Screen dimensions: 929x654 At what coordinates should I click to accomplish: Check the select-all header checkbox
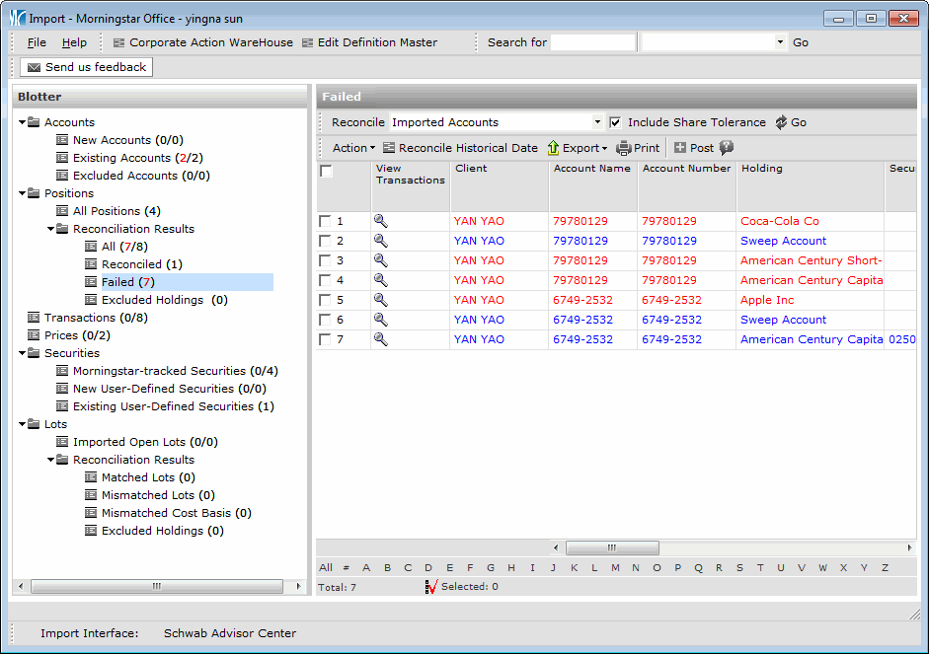(327, 172)
